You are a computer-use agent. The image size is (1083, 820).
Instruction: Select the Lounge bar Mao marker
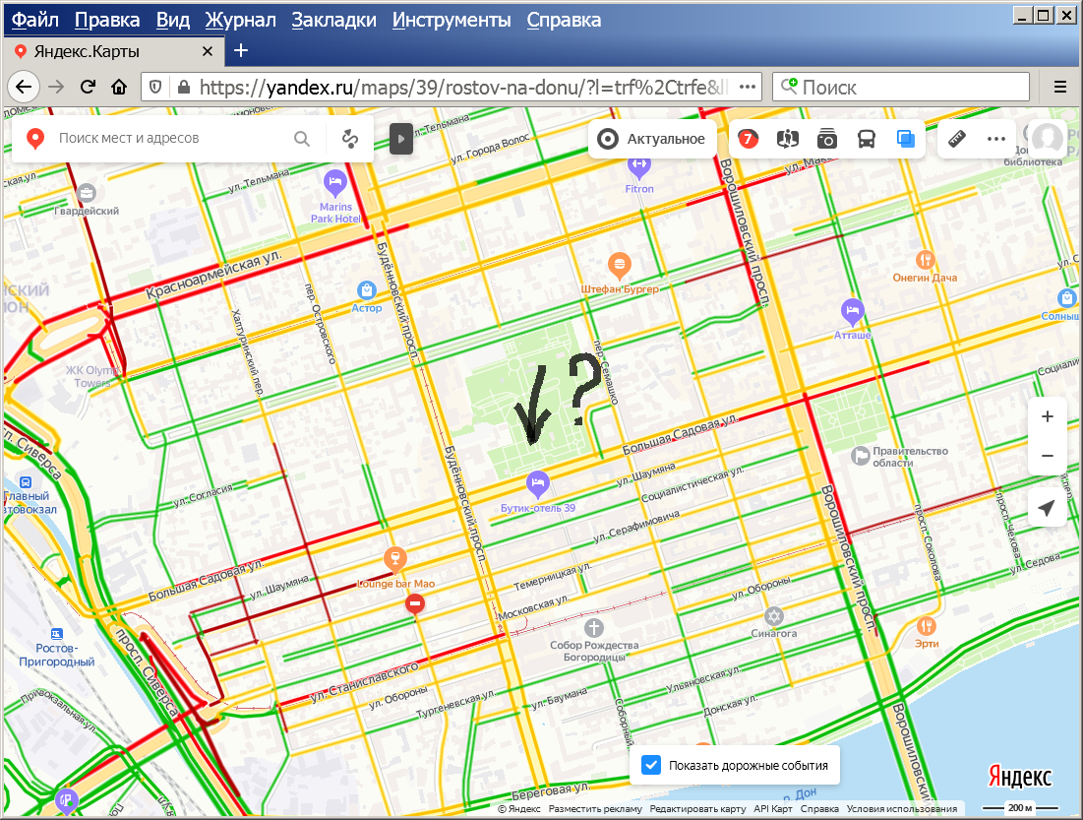(395, 558)
